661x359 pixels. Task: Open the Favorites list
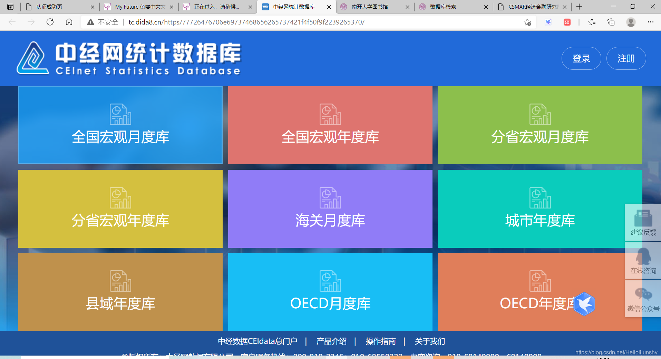[x=592, y=22]
